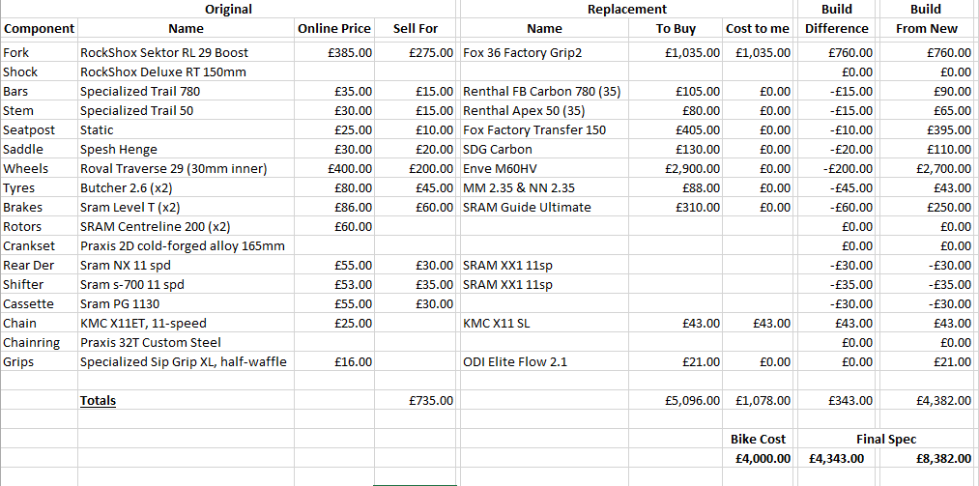Select the £735.00 Sell For total
Screen dimensions: 979x486
coord(416,401)
